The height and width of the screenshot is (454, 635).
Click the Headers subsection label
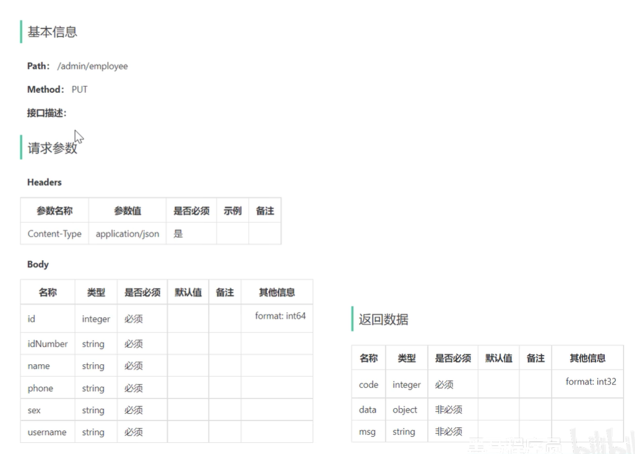click(x=45, y=183)
